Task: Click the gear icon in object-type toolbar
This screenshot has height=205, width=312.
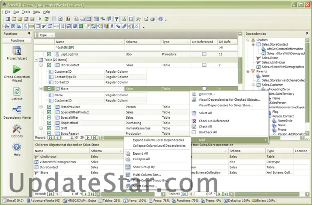Action: tap(75, 26)
